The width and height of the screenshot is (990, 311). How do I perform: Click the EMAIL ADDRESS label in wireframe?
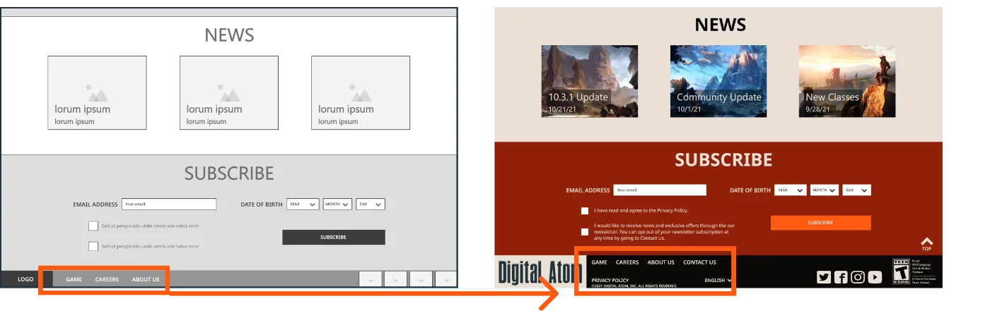(x=95, y=205)
